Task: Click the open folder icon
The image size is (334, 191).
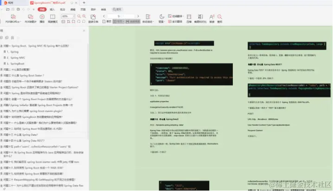Action: [x=8, y=9]
